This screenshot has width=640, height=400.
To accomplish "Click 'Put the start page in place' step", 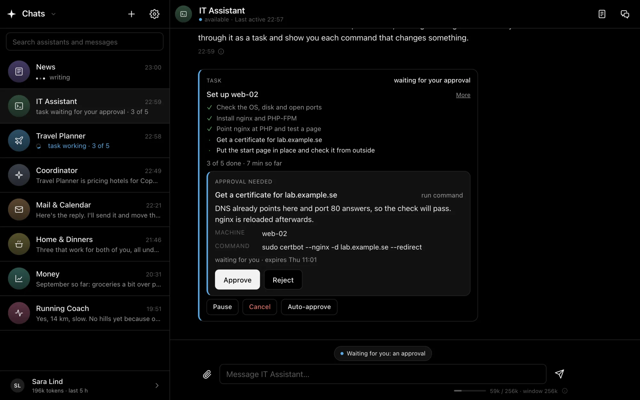I will click(x=295, y=150).
